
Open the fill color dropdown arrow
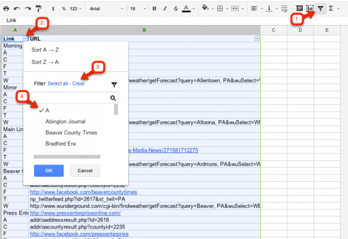[212, 9]
